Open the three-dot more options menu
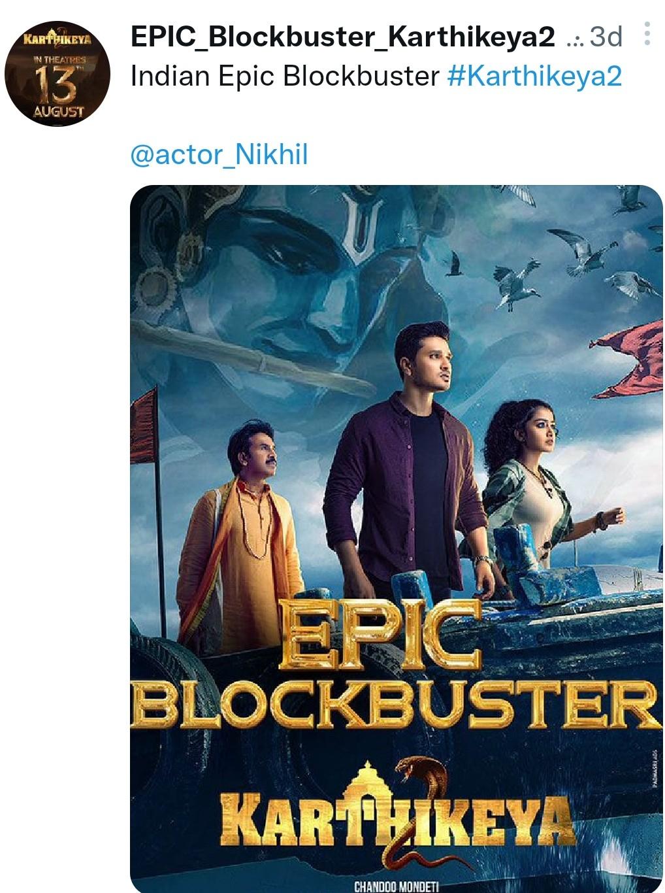This screenshot has height=893, width=665. coord(647,35)
